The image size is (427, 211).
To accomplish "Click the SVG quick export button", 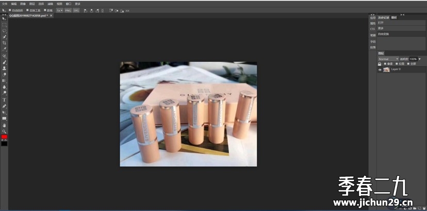I will click(x=76, y=10).
